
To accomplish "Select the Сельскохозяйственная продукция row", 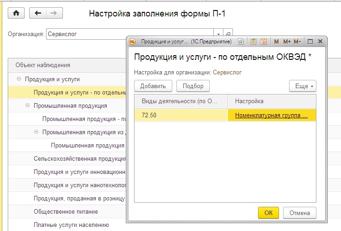I will pos(67,159).
